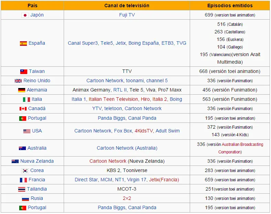Click the South Korea flag icon
Image resolution: width=271 pixels, height=214 pixels.
(25, 171)
